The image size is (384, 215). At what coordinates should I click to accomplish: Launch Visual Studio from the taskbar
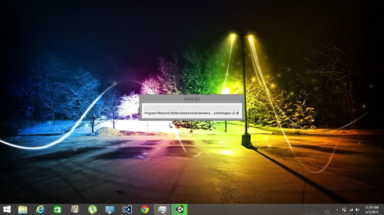click(127, 209)
